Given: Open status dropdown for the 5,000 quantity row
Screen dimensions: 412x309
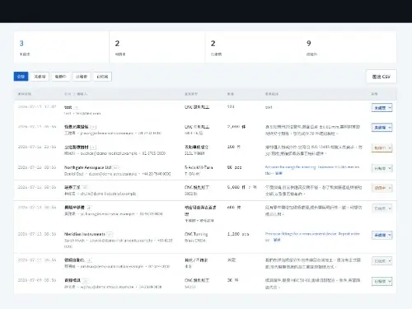Looking at the screenshot, I should coord(382,188).
